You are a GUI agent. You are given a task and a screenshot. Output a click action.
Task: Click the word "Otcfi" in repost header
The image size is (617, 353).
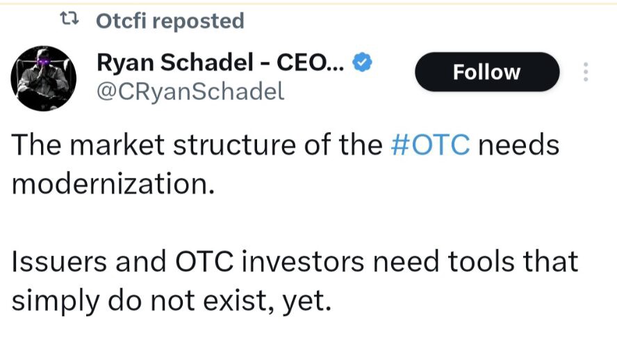121,22
